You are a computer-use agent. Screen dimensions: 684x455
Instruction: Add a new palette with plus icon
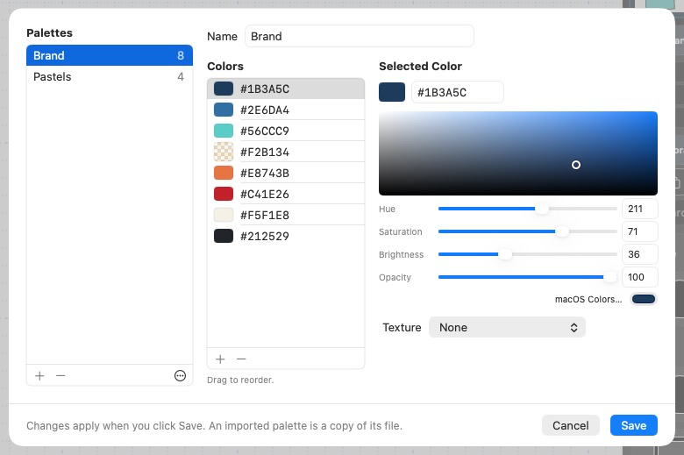point(39,375)
